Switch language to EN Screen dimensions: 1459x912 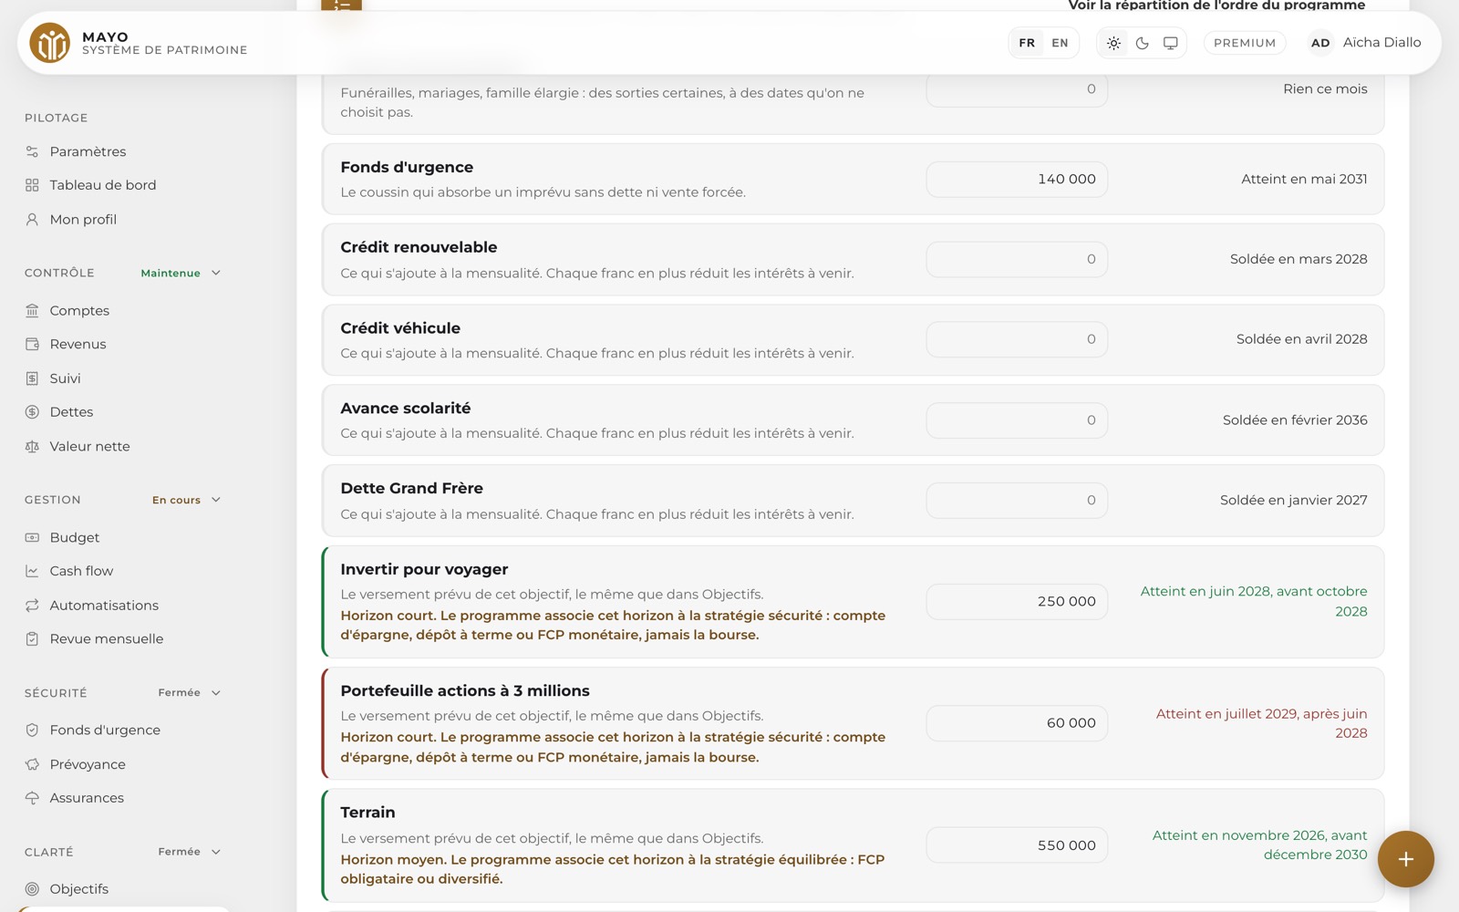[1060, 43]
